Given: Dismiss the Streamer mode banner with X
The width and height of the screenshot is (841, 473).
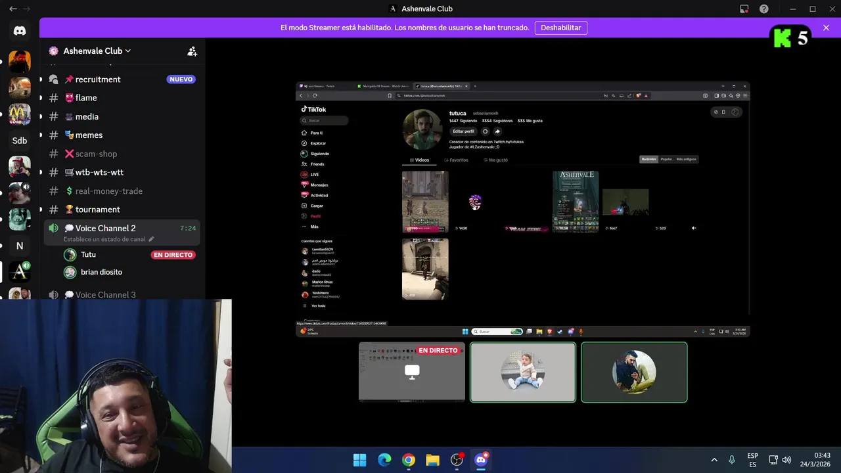Looking at the screenshot, I should click(x=826, y=28).
